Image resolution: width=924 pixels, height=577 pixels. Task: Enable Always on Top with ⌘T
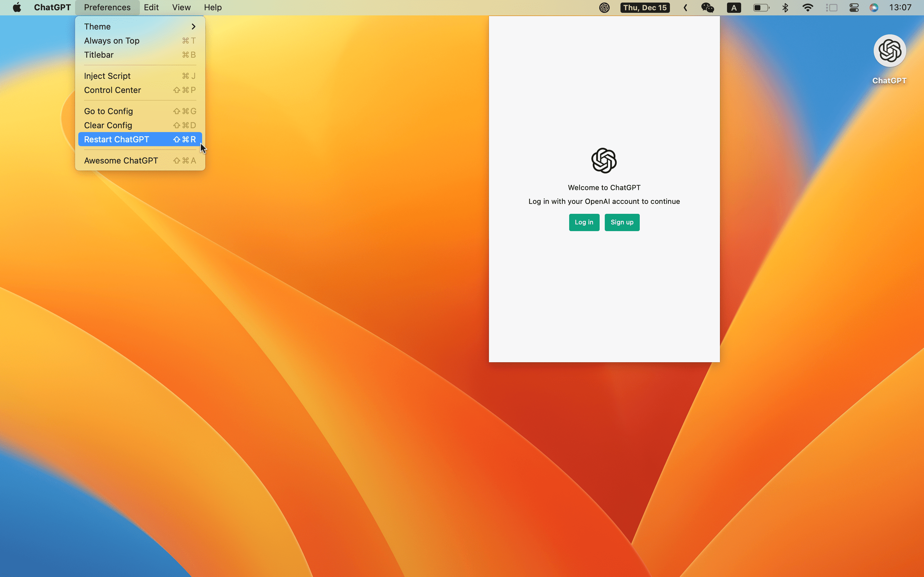pyautogui.click(x=140, y=40)
